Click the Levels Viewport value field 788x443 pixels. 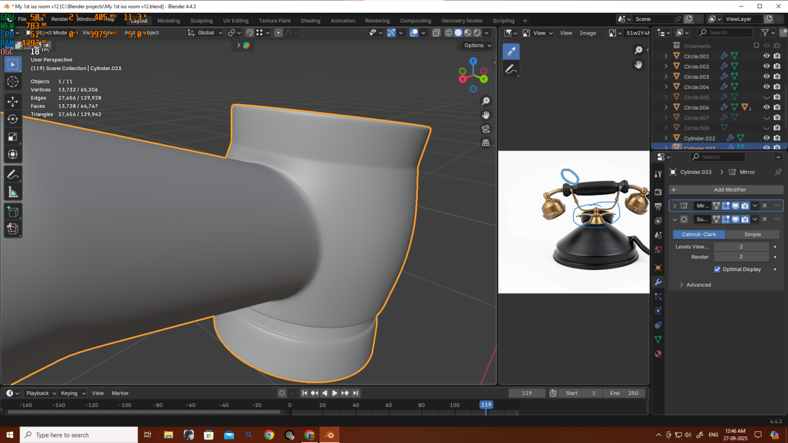point(741,247)
